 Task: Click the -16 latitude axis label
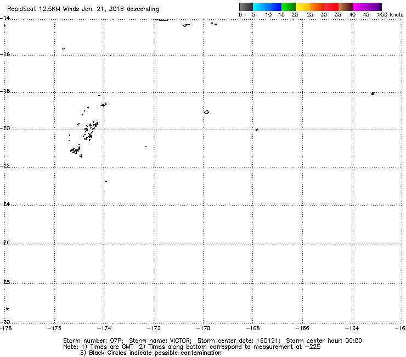[5, 54]
